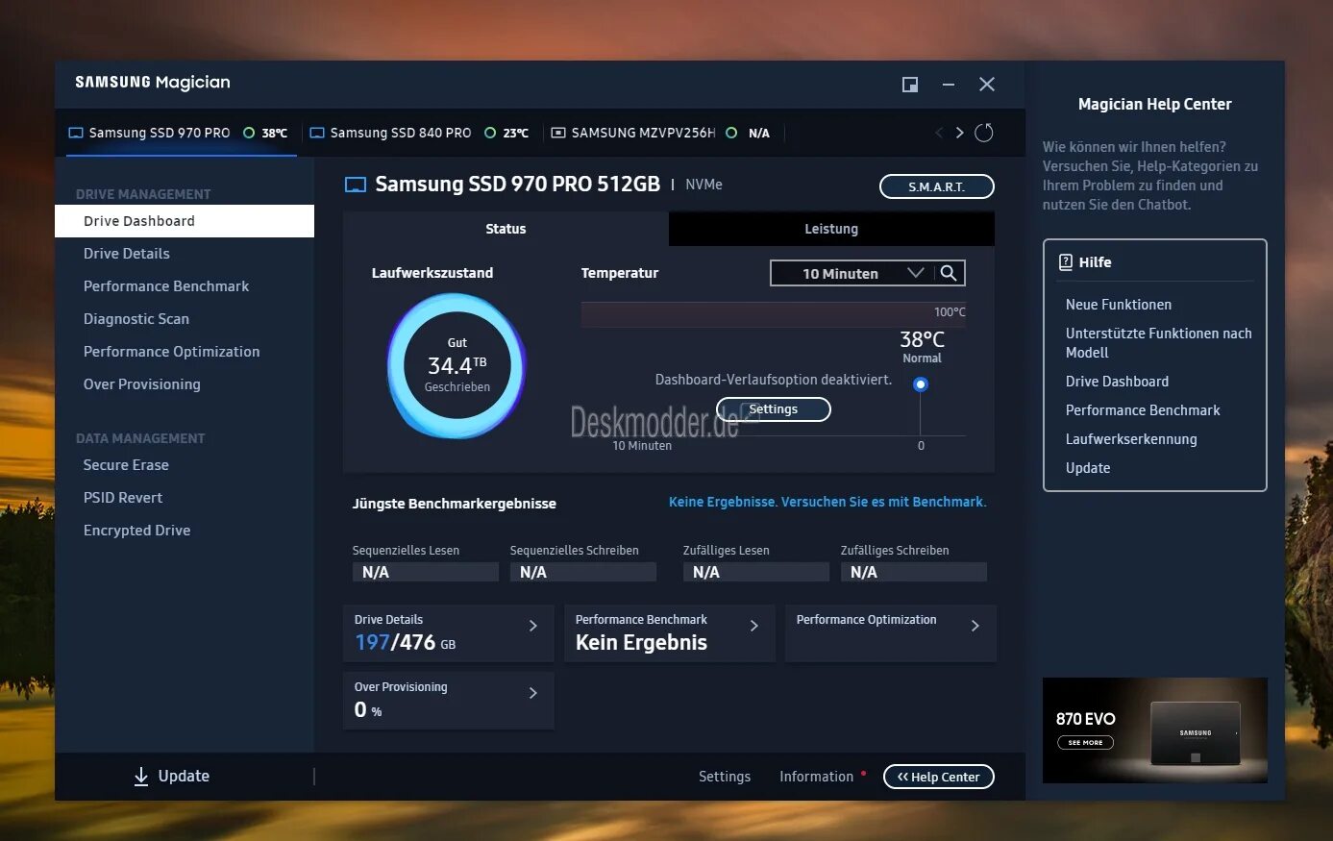This screenshot has width=1333, height=841.
Task: Go to previous drive arrow
Action: click(939, 133)
